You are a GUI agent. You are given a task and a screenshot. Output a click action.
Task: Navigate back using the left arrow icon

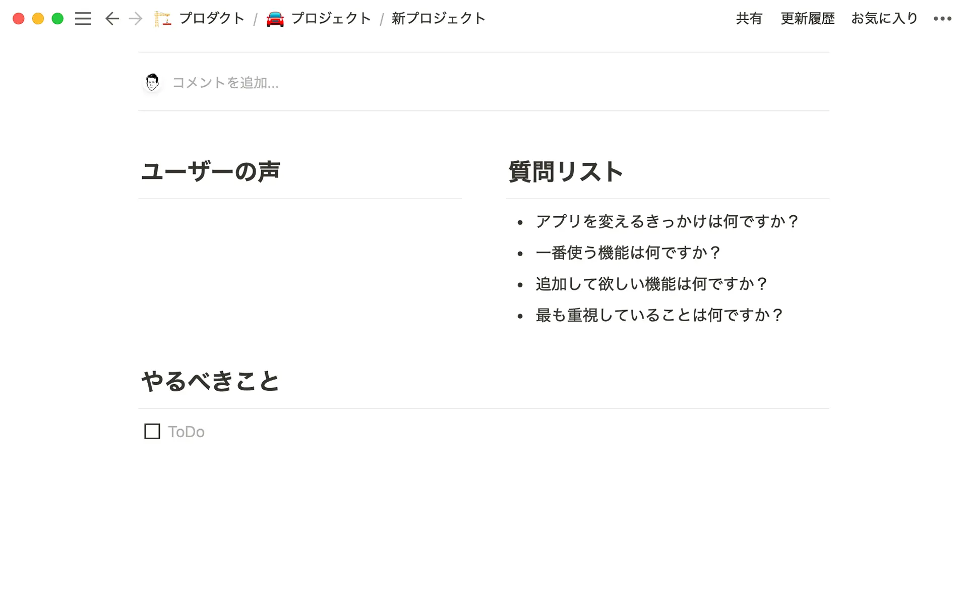click(x=111, y=19)
